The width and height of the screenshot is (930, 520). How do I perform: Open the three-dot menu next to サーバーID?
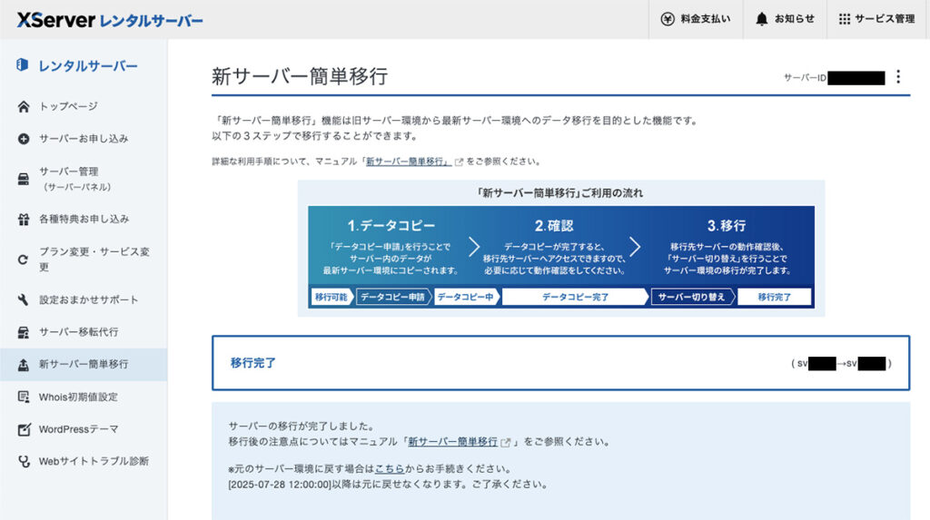click(898, 77)
